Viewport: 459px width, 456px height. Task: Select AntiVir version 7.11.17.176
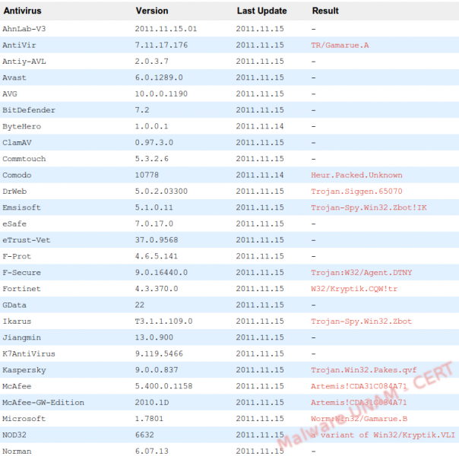tap(161, 45)
